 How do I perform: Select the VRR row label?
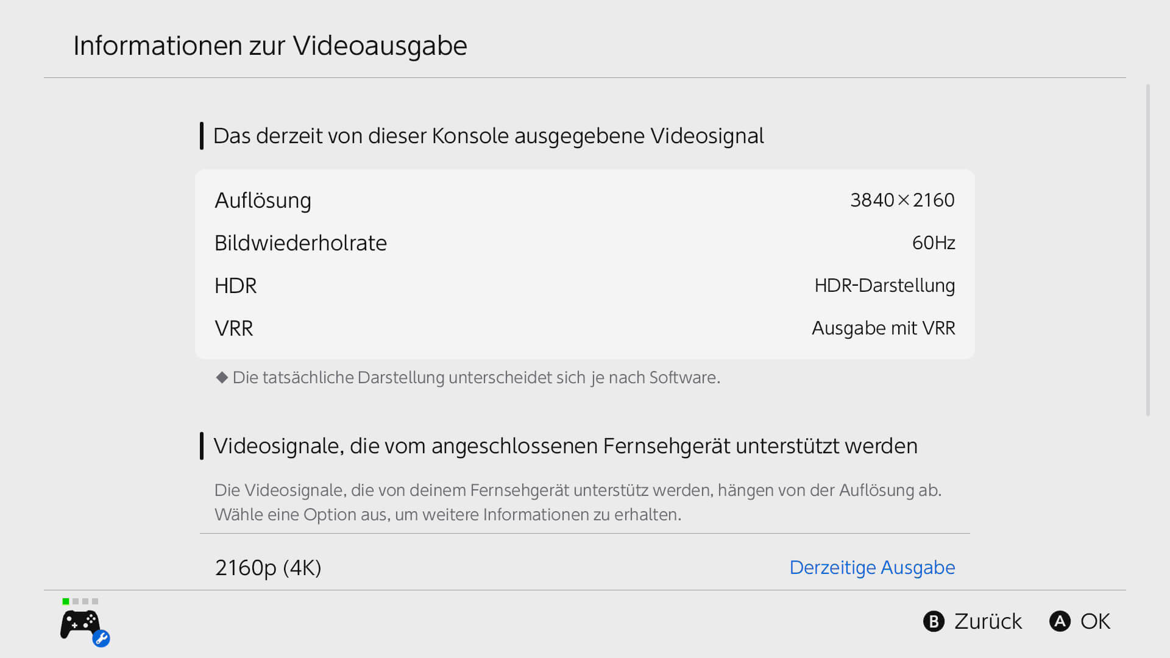click(x=234, y=328)
